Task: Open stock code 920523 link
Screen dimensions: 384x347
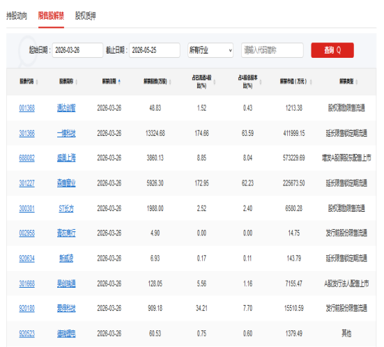Action: pos(27,334)
